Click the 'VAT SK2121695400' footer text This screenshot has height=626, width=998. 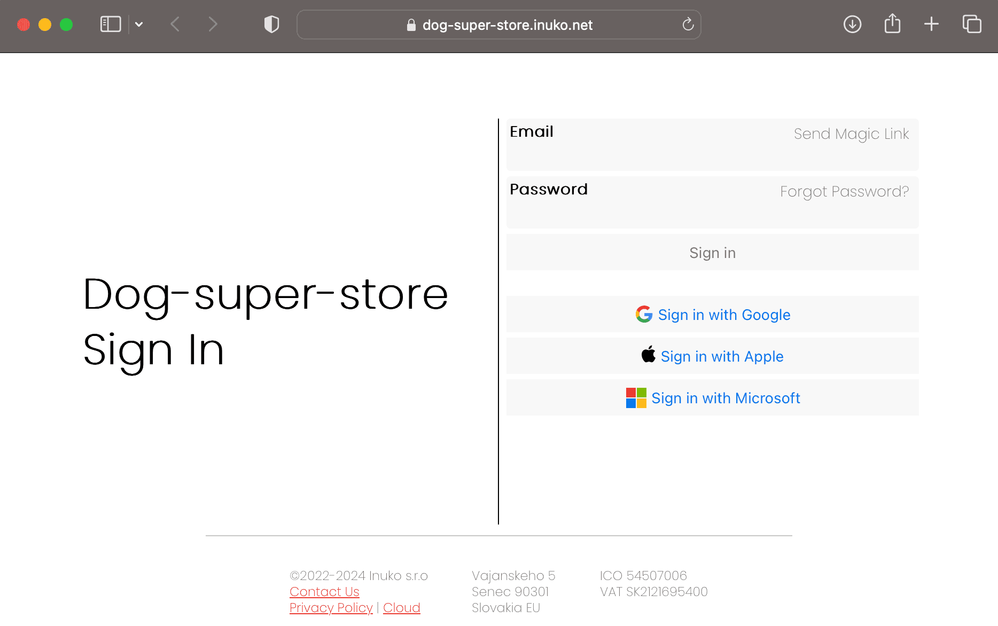click(654, 592)
